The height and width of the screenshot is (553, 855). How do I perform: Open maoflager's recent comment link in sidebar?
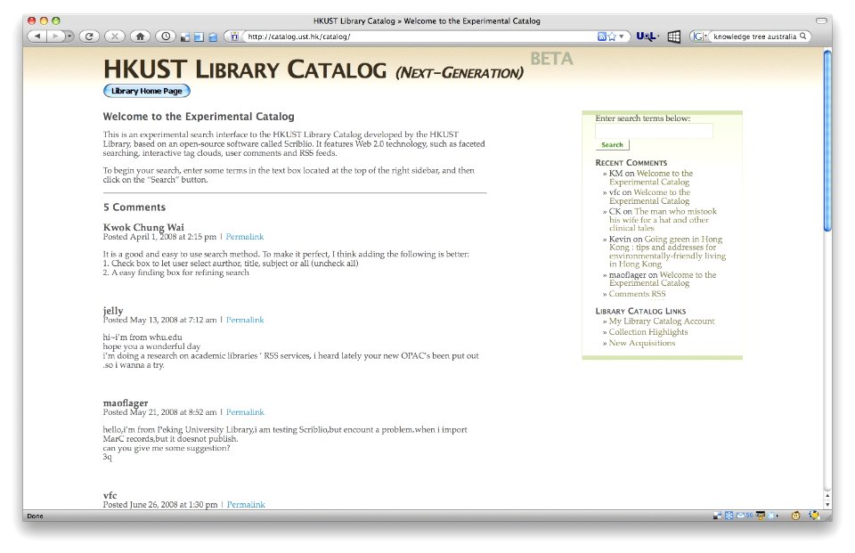[663, 279]
